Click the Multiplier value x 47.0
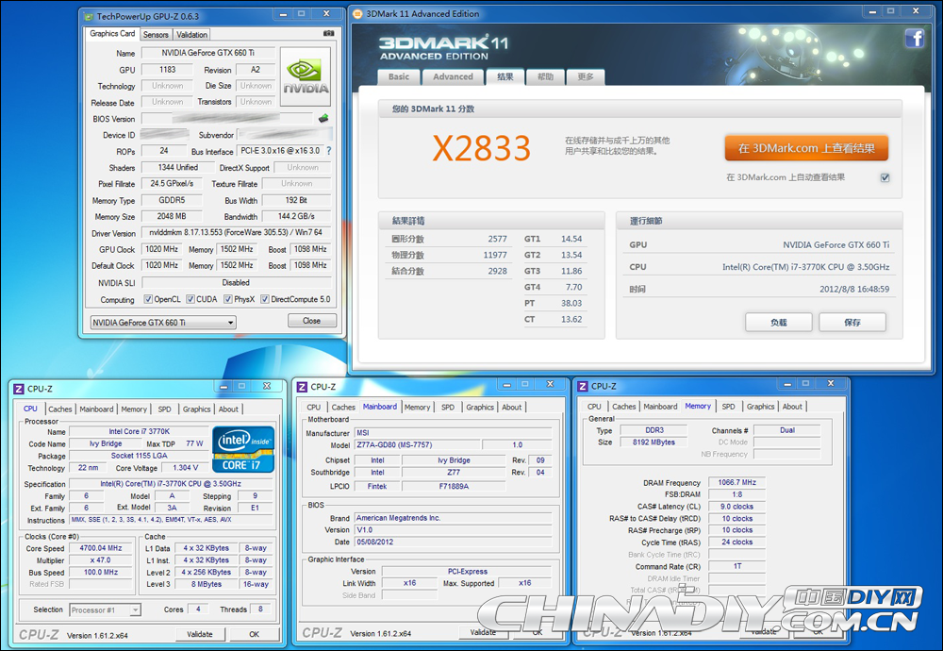Viewport: 943px width, 651px height. click(101, 560)
